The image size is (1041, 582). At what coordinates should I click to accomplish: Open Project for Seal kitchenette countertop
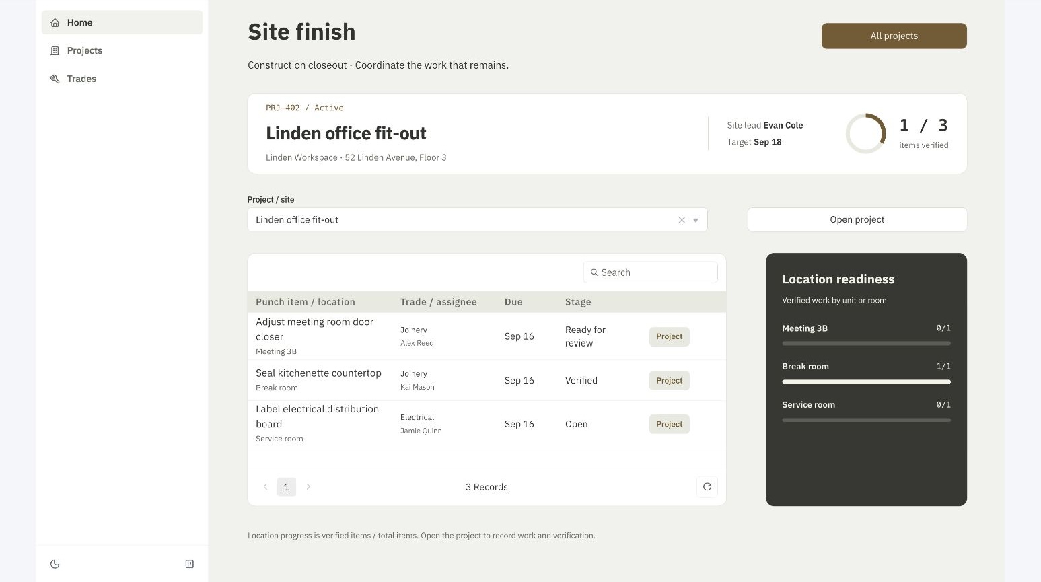click(670, 380)
